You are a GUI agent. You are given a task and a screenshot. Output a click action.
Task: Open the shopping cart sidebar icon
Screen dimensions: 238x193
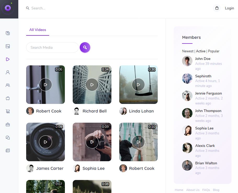(8, 111)
